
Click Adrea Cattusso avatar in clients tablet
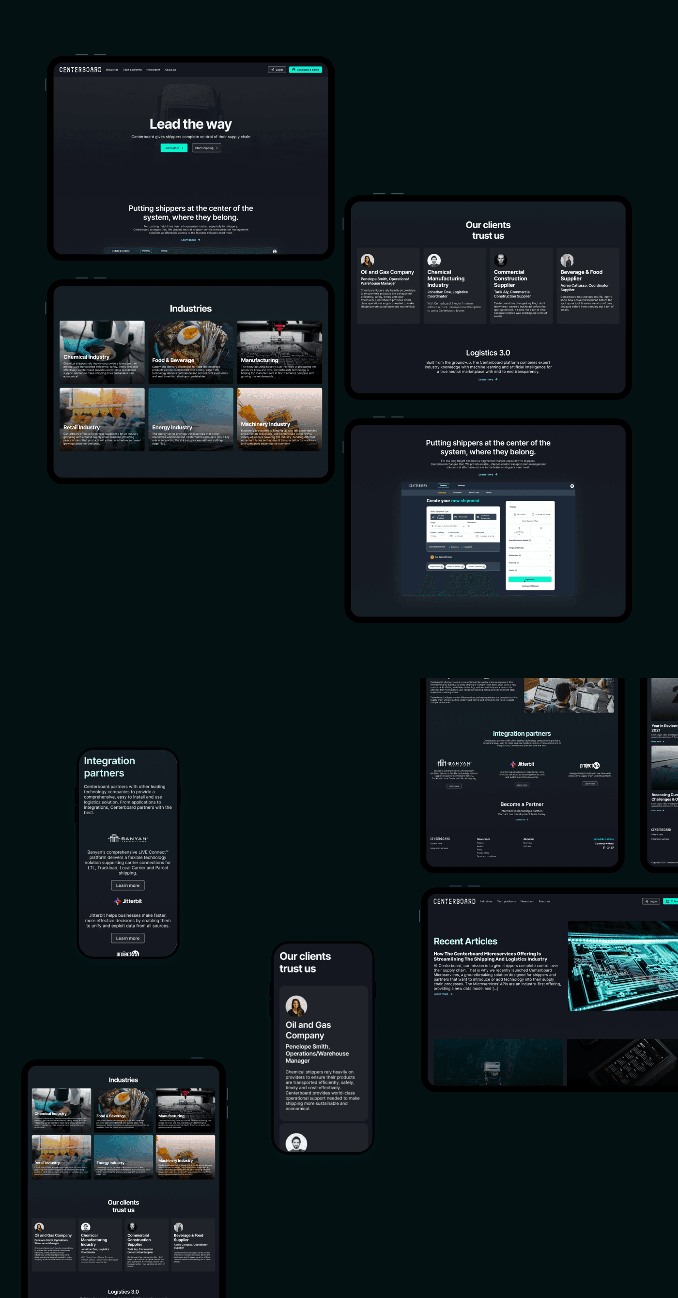coord(567,260)
